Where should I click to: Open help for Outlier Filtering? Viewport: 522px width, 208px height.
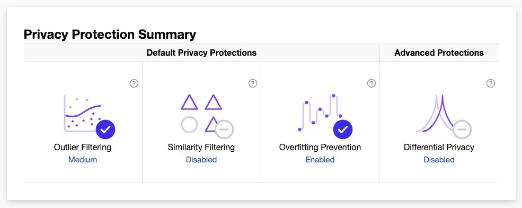pos(134,83)
